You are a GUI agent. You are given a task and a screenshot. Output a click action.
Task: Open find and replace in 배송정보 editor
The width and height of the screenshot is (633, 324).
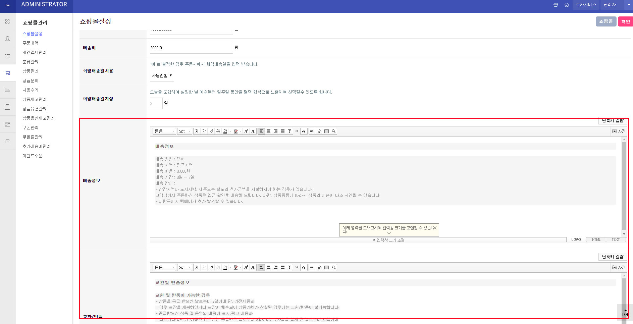(x=334, y=131)
